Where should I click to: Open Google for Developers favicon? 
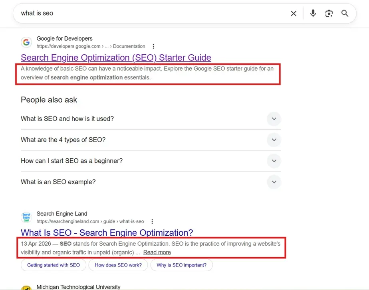26,42
